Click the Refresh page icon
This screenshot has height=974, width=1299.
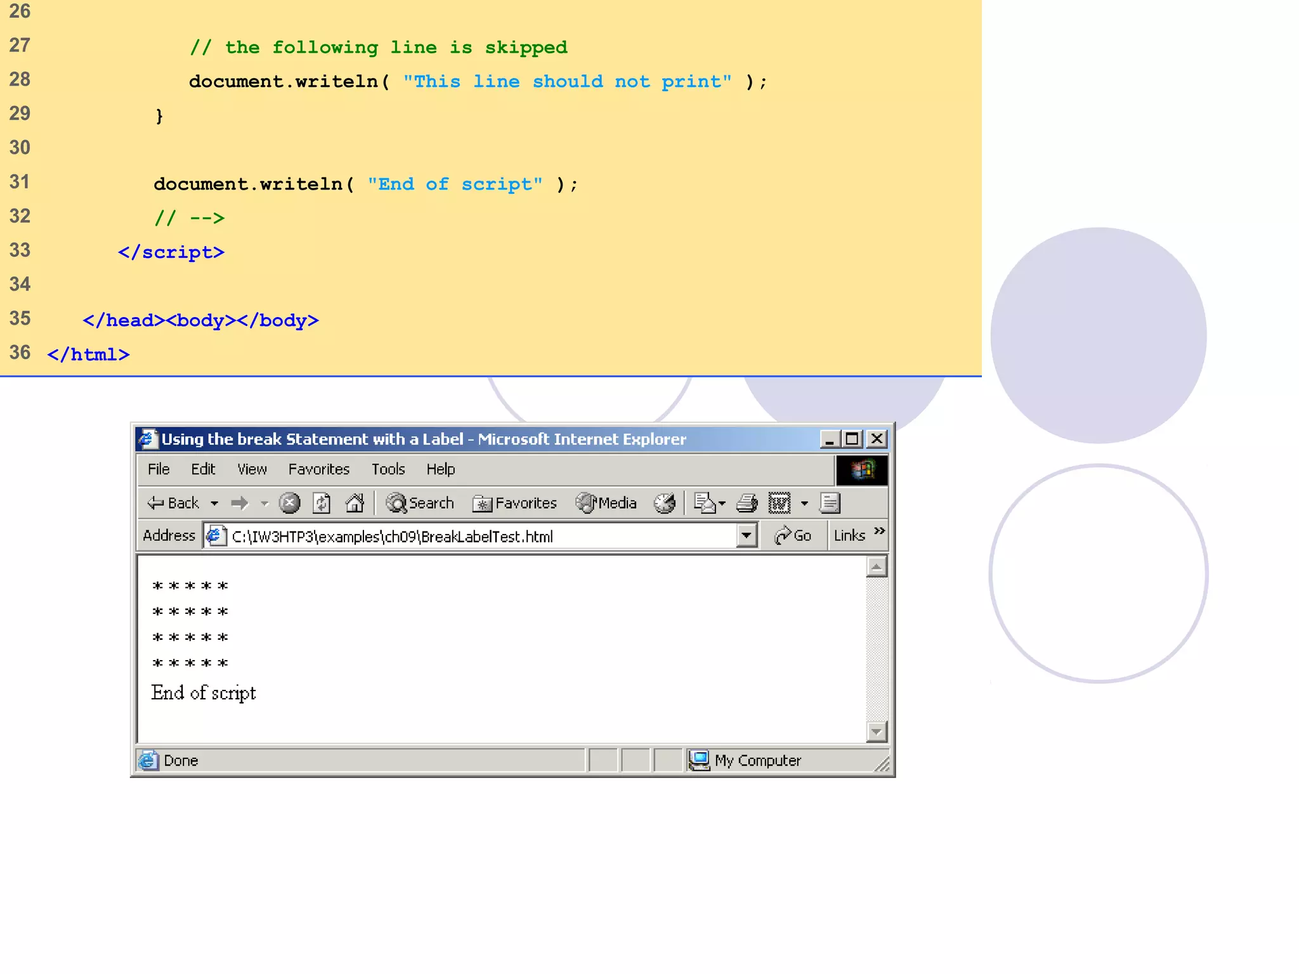click(x=322, y=503)
